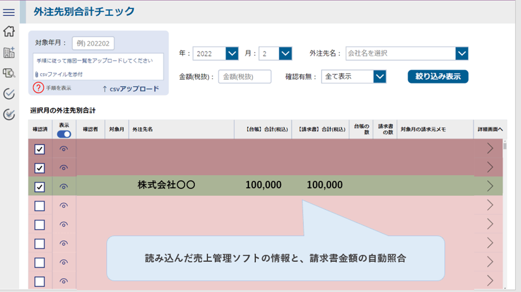Image resolution: width=521 pixels, height=292 pixels.
Task: Toggle the eye icon in the 株式会社〇〇 row
Action: click(x=64, y=186)
